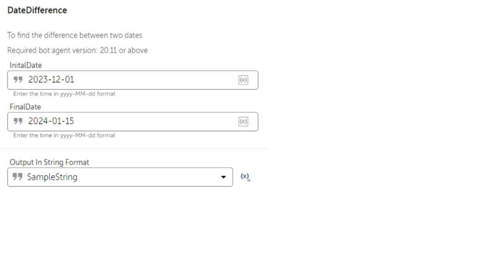492x277 pixels.
Task: Click the required bot agent version note
Action: [77, 50]
